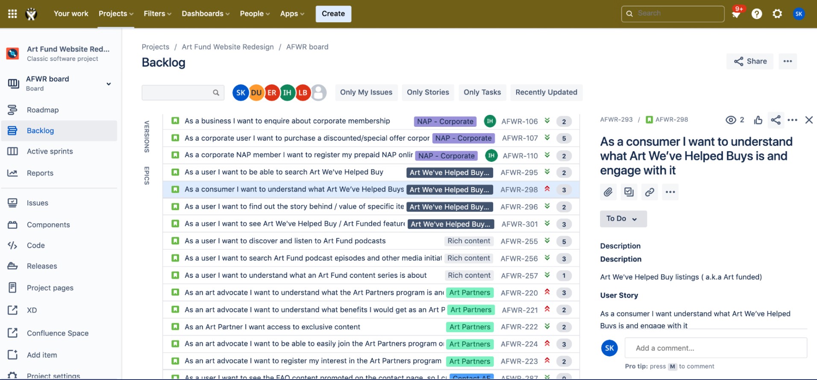Expand the People dropdown menu

(255, 14)
